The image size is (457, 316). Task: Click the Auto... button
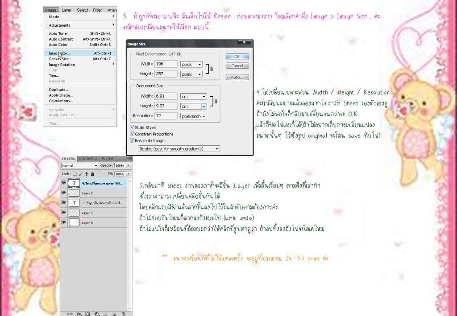click(237, 77)
